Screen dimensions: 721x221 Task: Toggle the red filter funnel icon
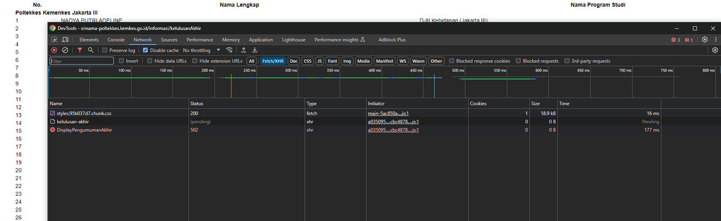point(79,50)
